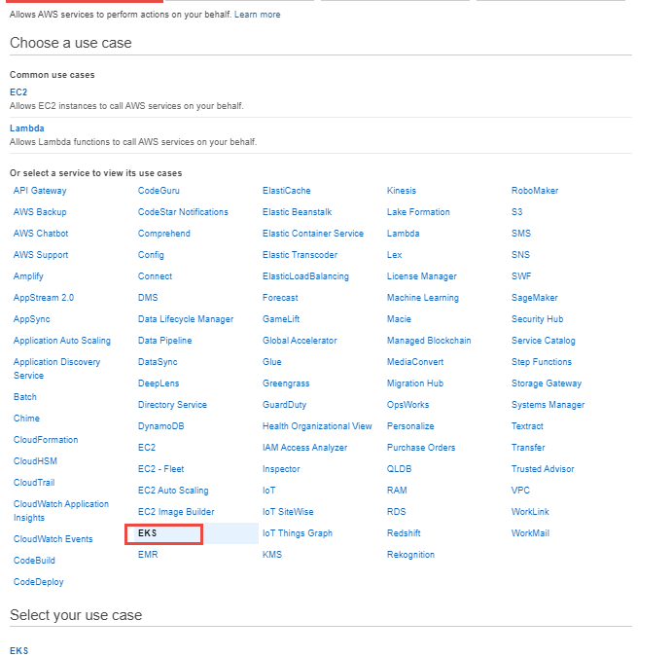The height and width of the screenshot is (657, 672).
Task: Select the EC2 common use case
Action: [x=18, y=92]
